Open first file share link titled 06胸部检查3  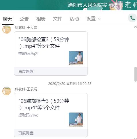44,43
